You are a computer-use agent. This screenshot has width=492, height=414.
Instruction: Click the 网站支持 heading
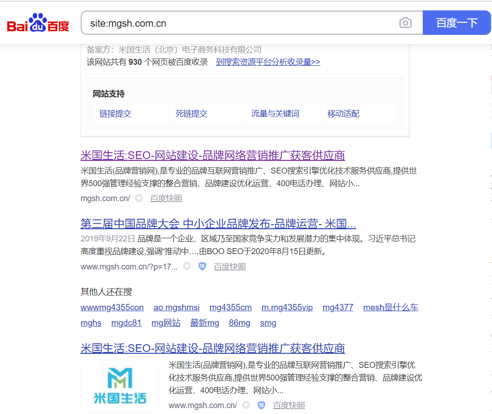pos(109,94)
